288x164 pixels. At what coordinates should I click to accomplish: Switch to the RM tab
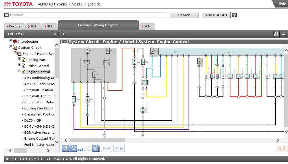[x=32, y=26]
